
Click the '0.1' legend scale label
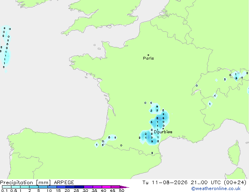[x=4, y=190]
